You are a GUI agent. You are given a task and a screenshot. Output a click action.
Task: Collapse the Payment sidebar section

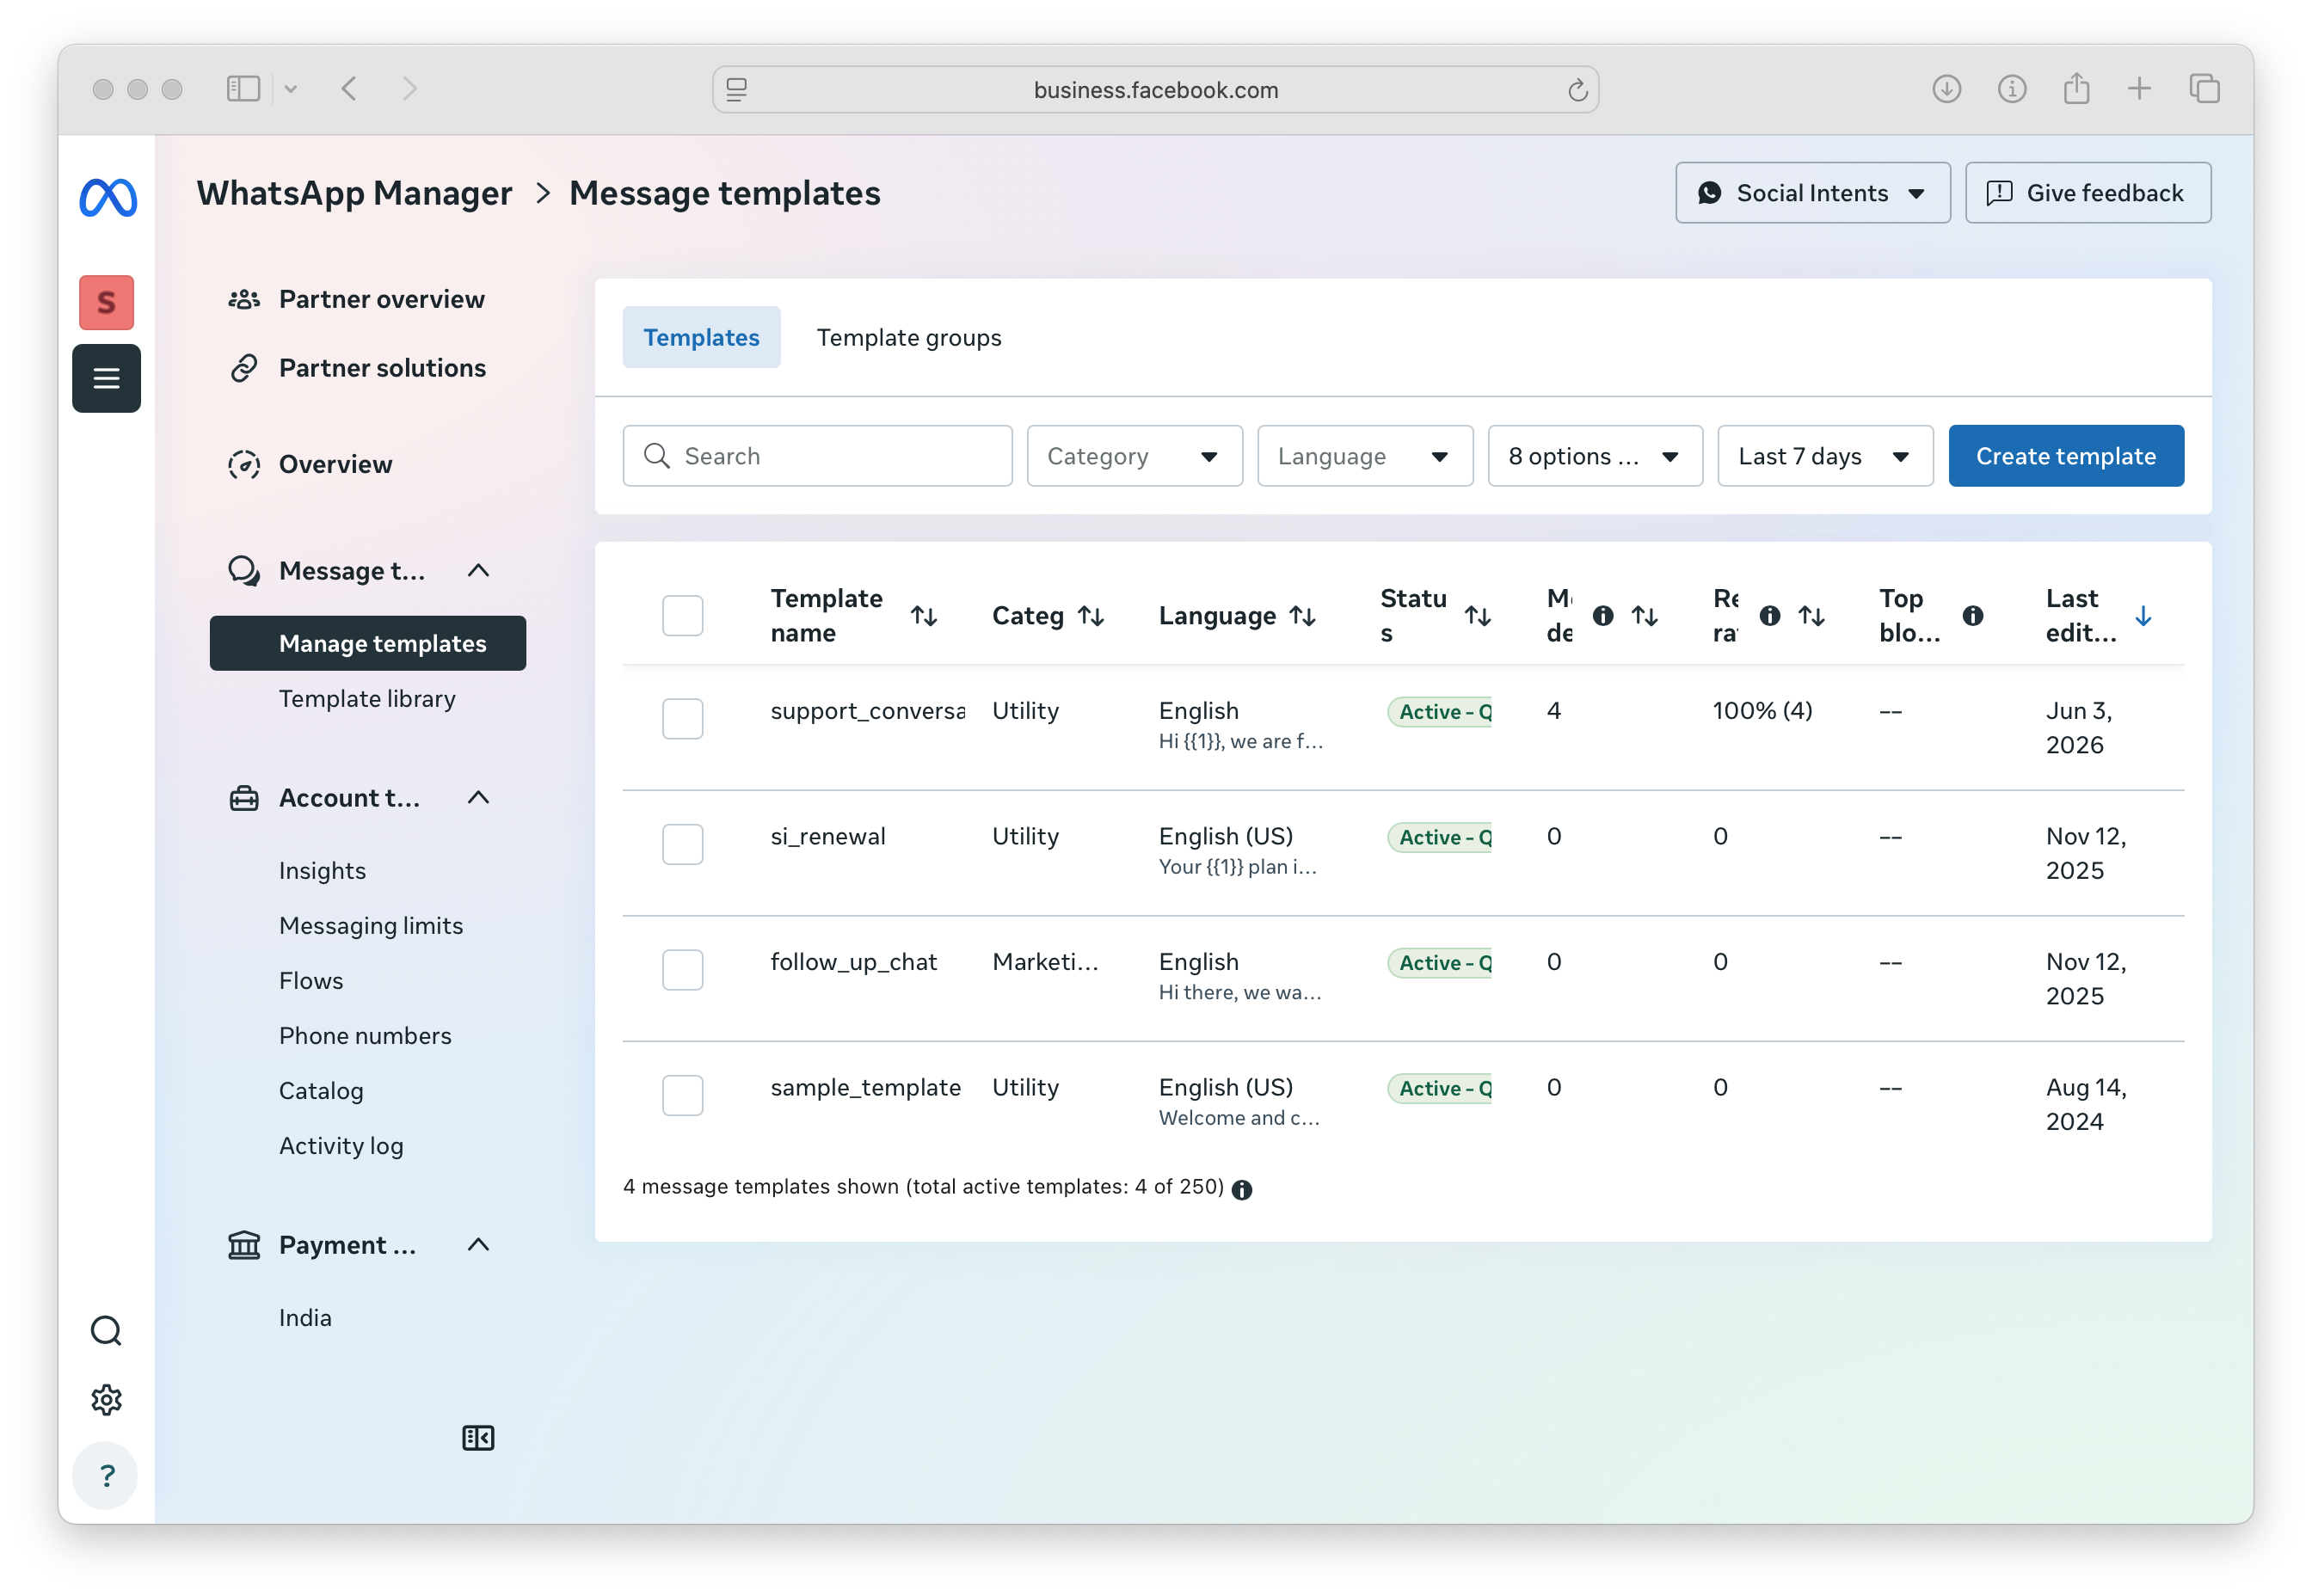[x=478, y=1244]
